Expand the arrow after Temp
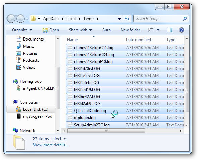Screen dimensions: 198x160 coord(98,19)
